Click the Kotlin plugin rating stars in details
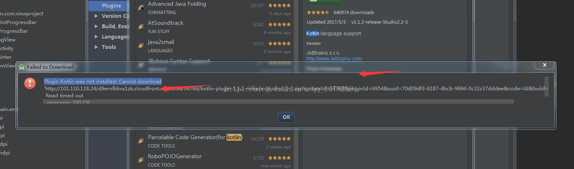This screenshot has height=169, width=574. [x=318, y=12]
